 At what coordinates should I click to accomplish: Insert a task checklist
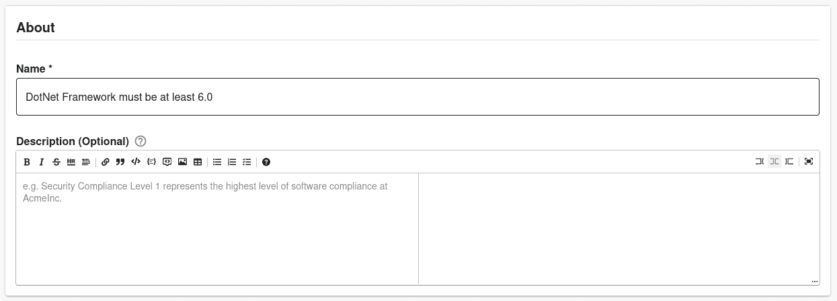tap(247, 162)
